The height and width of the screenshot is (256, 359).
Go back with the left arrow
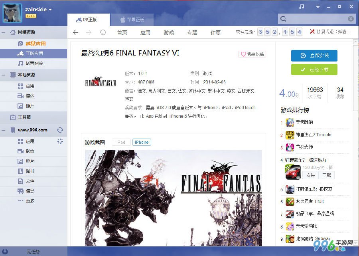tap(75, 32)
